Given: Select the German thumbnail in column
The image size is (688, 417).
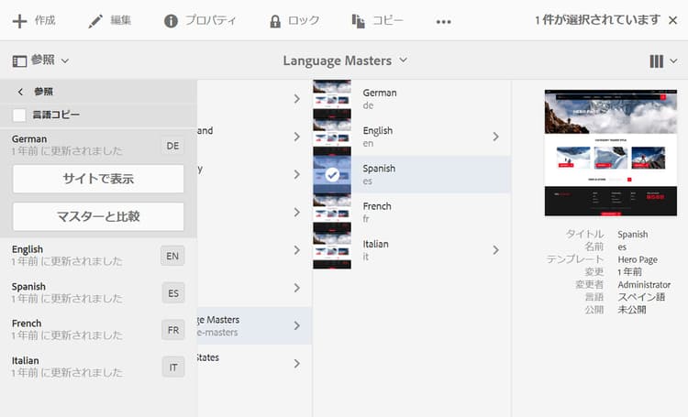Looking at the screenshot, I should [332, 99].
